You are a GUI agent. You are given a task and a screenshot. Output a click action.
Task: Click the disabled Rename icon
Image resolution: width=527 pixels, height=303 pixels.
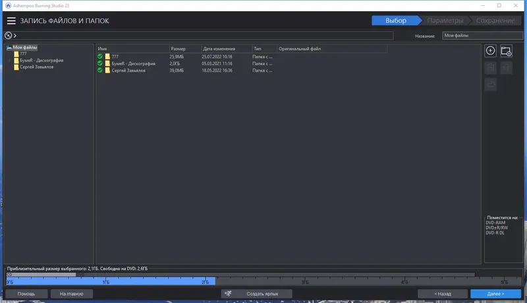coord(506,68)
